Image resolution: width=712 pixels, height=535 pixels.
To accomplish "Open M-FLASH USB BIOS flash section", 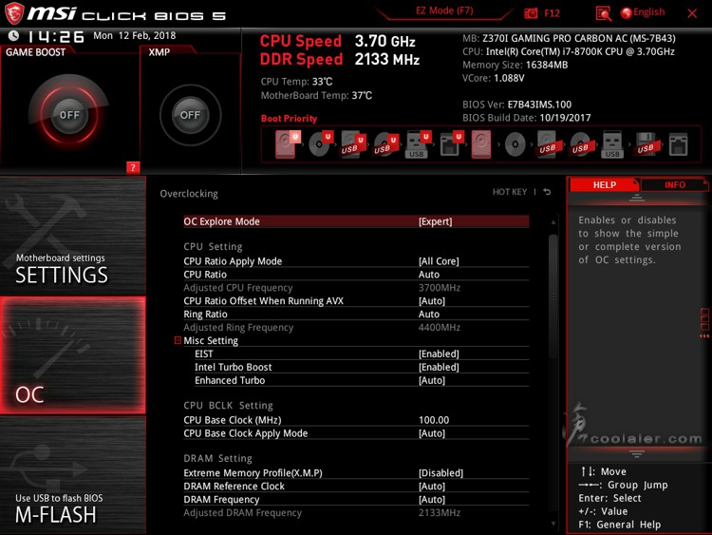I will [73, 475].
